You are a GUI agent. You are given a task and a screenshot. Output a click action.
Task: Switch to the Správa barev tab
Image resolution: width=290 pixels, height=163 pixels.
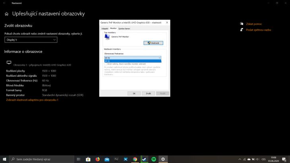coord(124,29)
